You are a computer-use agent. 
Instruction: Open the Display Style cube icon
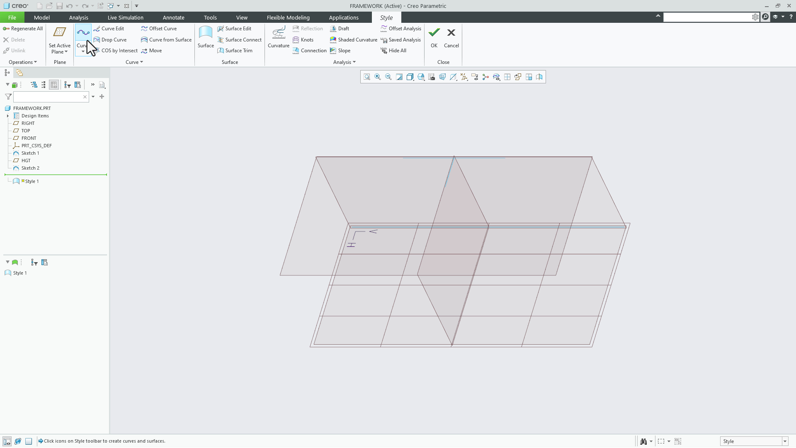click(x=410, y=77)
